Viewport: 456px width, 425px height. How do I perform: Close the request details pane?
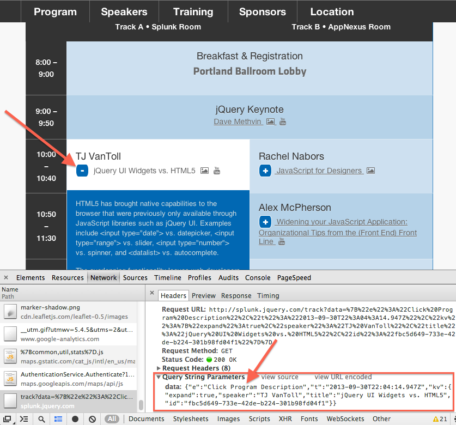(x=152, y=293)
